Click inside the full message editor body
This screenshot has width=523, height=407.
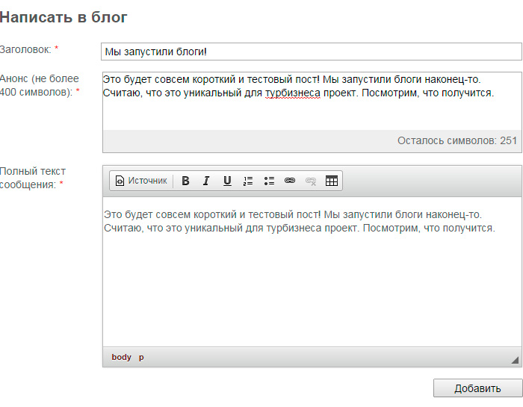click(311, 284)
